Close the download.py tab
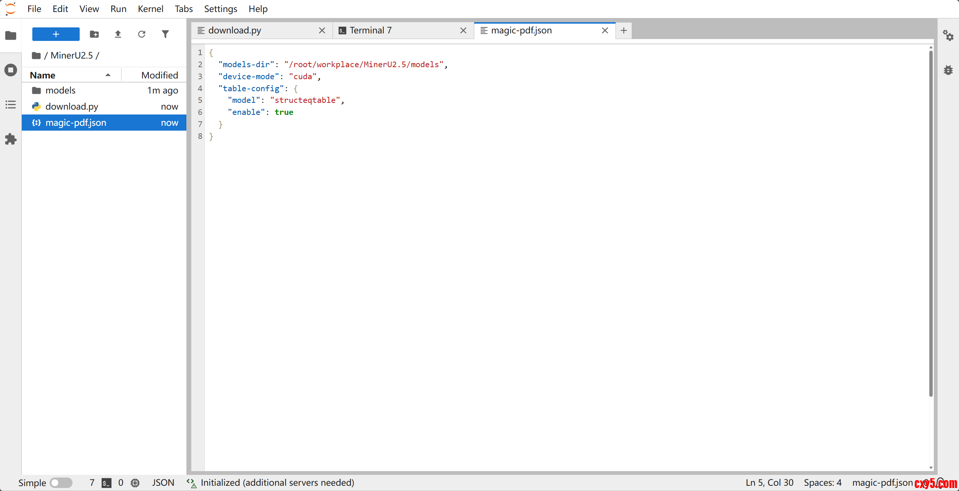 [322, 30]
